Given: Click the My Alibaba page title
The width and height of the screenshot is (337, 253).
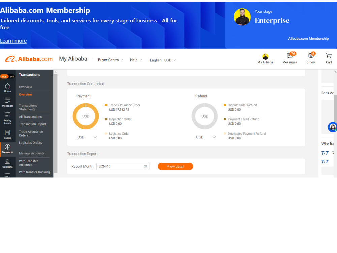Looking at the screenshot, I should 73,59.
